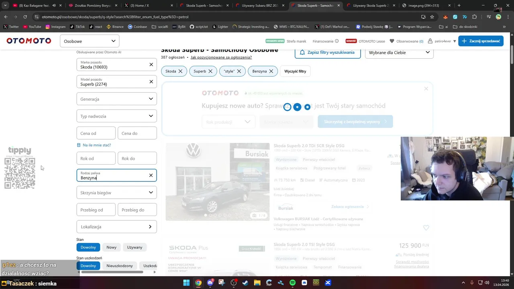Clear the Rodzaj paliwa Benzyna field
Viewport: 514px width, 289px height.
(x=151, y=175)
